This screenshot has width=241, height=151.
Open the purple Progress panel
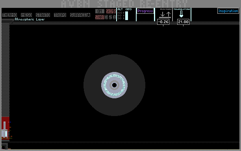pos(145,11)
